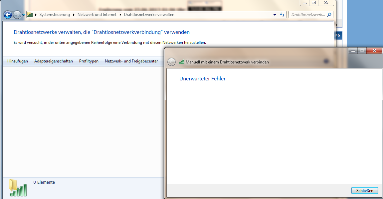The image size is (383, 199).
Task: Maximize the Explorer window
Action: (314, 3)
